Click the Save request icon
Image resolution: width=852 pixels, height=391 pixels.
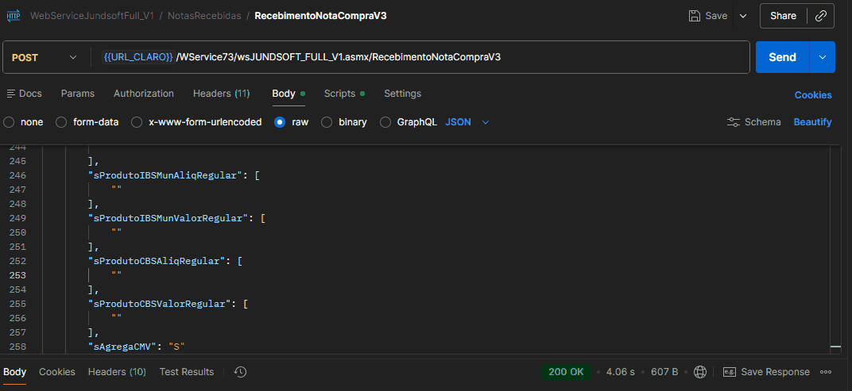click(695, 16)
